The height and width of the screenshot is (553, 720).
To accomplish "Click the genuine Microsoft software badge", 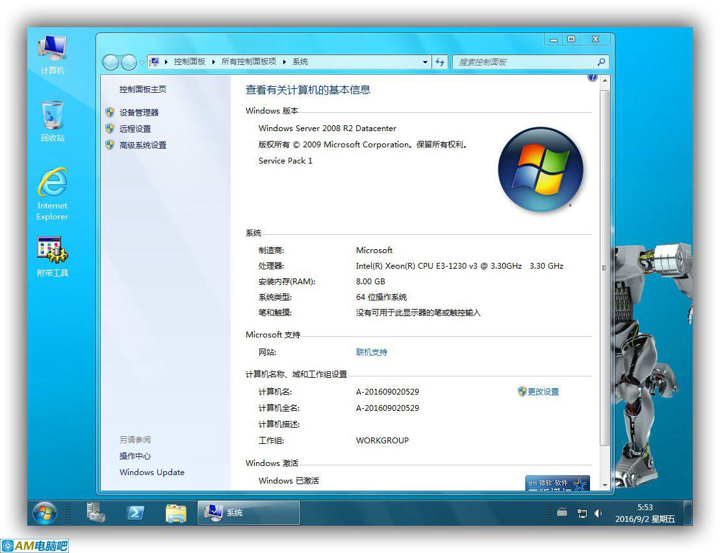I will point(558,483).
